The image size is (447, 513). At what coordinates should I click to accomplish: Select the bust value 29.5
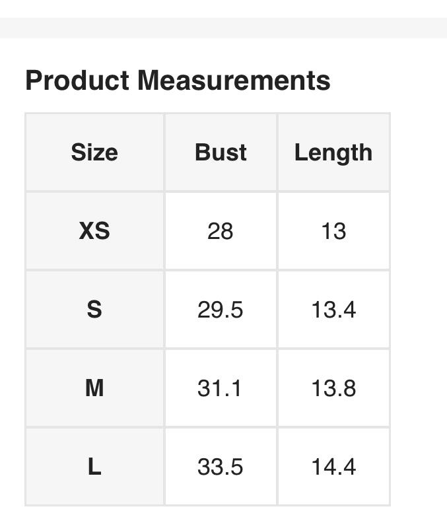tap(220, 309)
